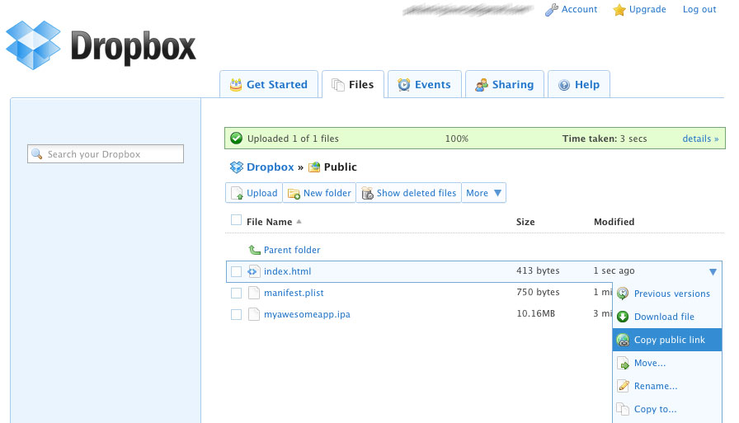Collapse the index.html row action arrow

[713, 272]
